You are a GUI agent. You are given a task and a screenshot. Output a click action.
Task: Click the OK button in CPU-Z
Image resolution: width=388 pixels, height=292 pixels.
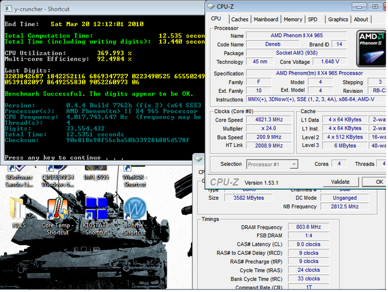[x=378, y=182]
